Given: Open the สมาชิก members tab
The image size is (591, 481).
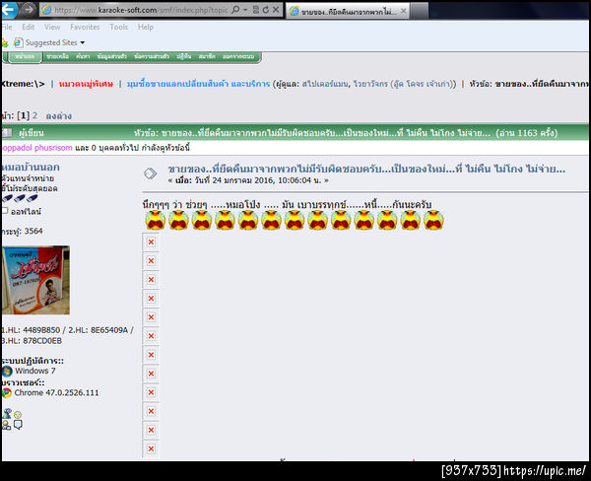Looking at the screenshot, I should [x=207, y=56].
